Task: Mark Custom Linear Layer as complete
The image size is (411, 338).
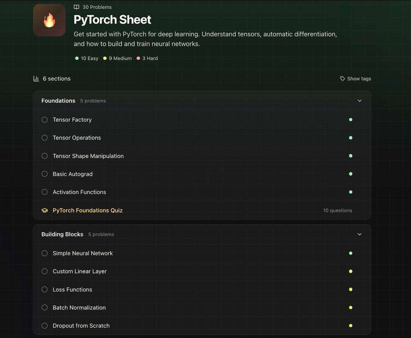Action: pos(45,272)
